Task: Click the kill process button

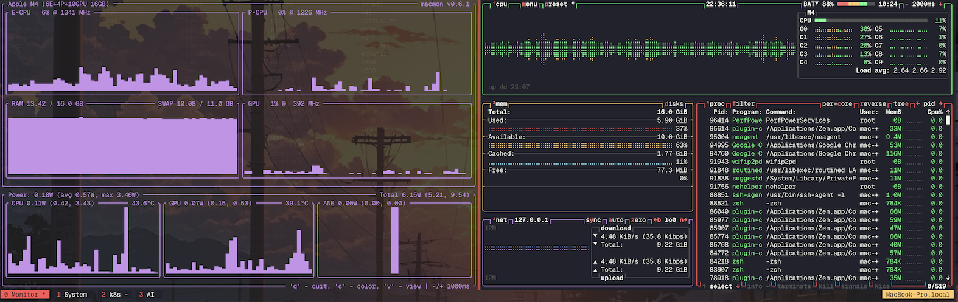Action: [x=825, y=286]
